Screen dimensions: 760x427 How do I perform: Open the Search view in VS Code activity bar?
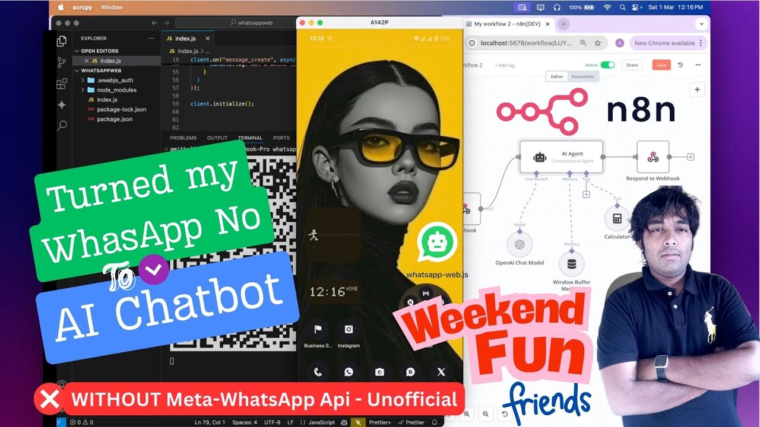click(x=61, y=126)
